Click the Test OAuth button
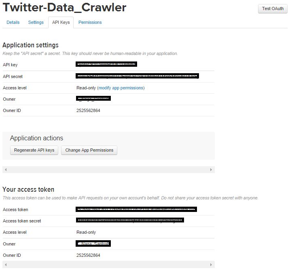This screenshot has height=273, width=290. (x=273, y=8)
